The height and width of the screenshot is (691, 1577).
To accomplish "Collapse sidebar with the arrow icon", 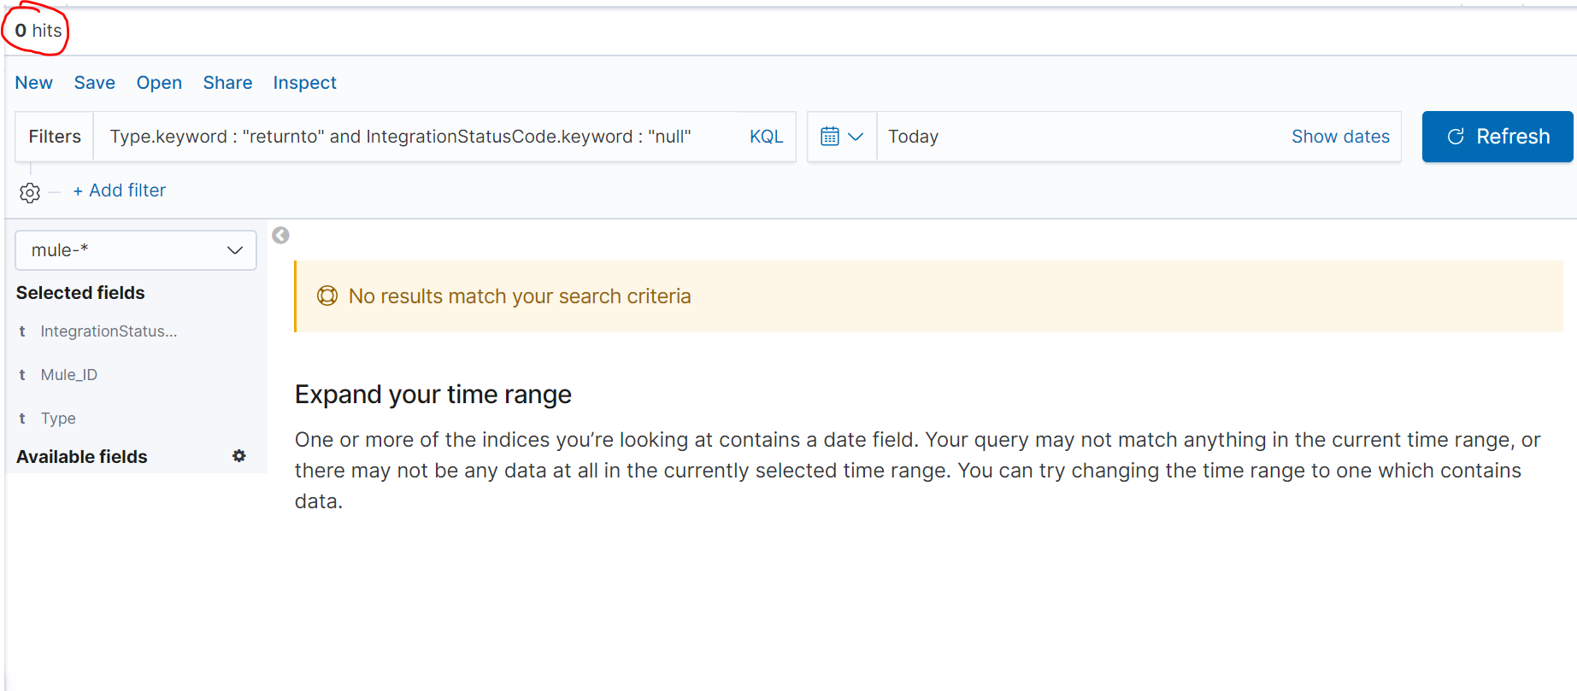I will 280,236.
